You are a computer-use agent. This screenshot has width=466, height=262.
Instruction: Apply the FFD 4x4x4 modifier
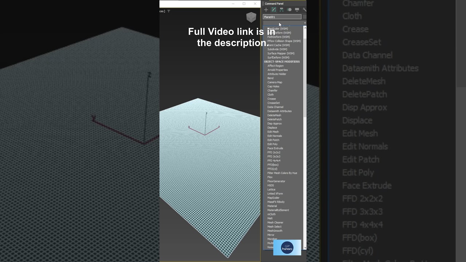click(x=274, y=160)
